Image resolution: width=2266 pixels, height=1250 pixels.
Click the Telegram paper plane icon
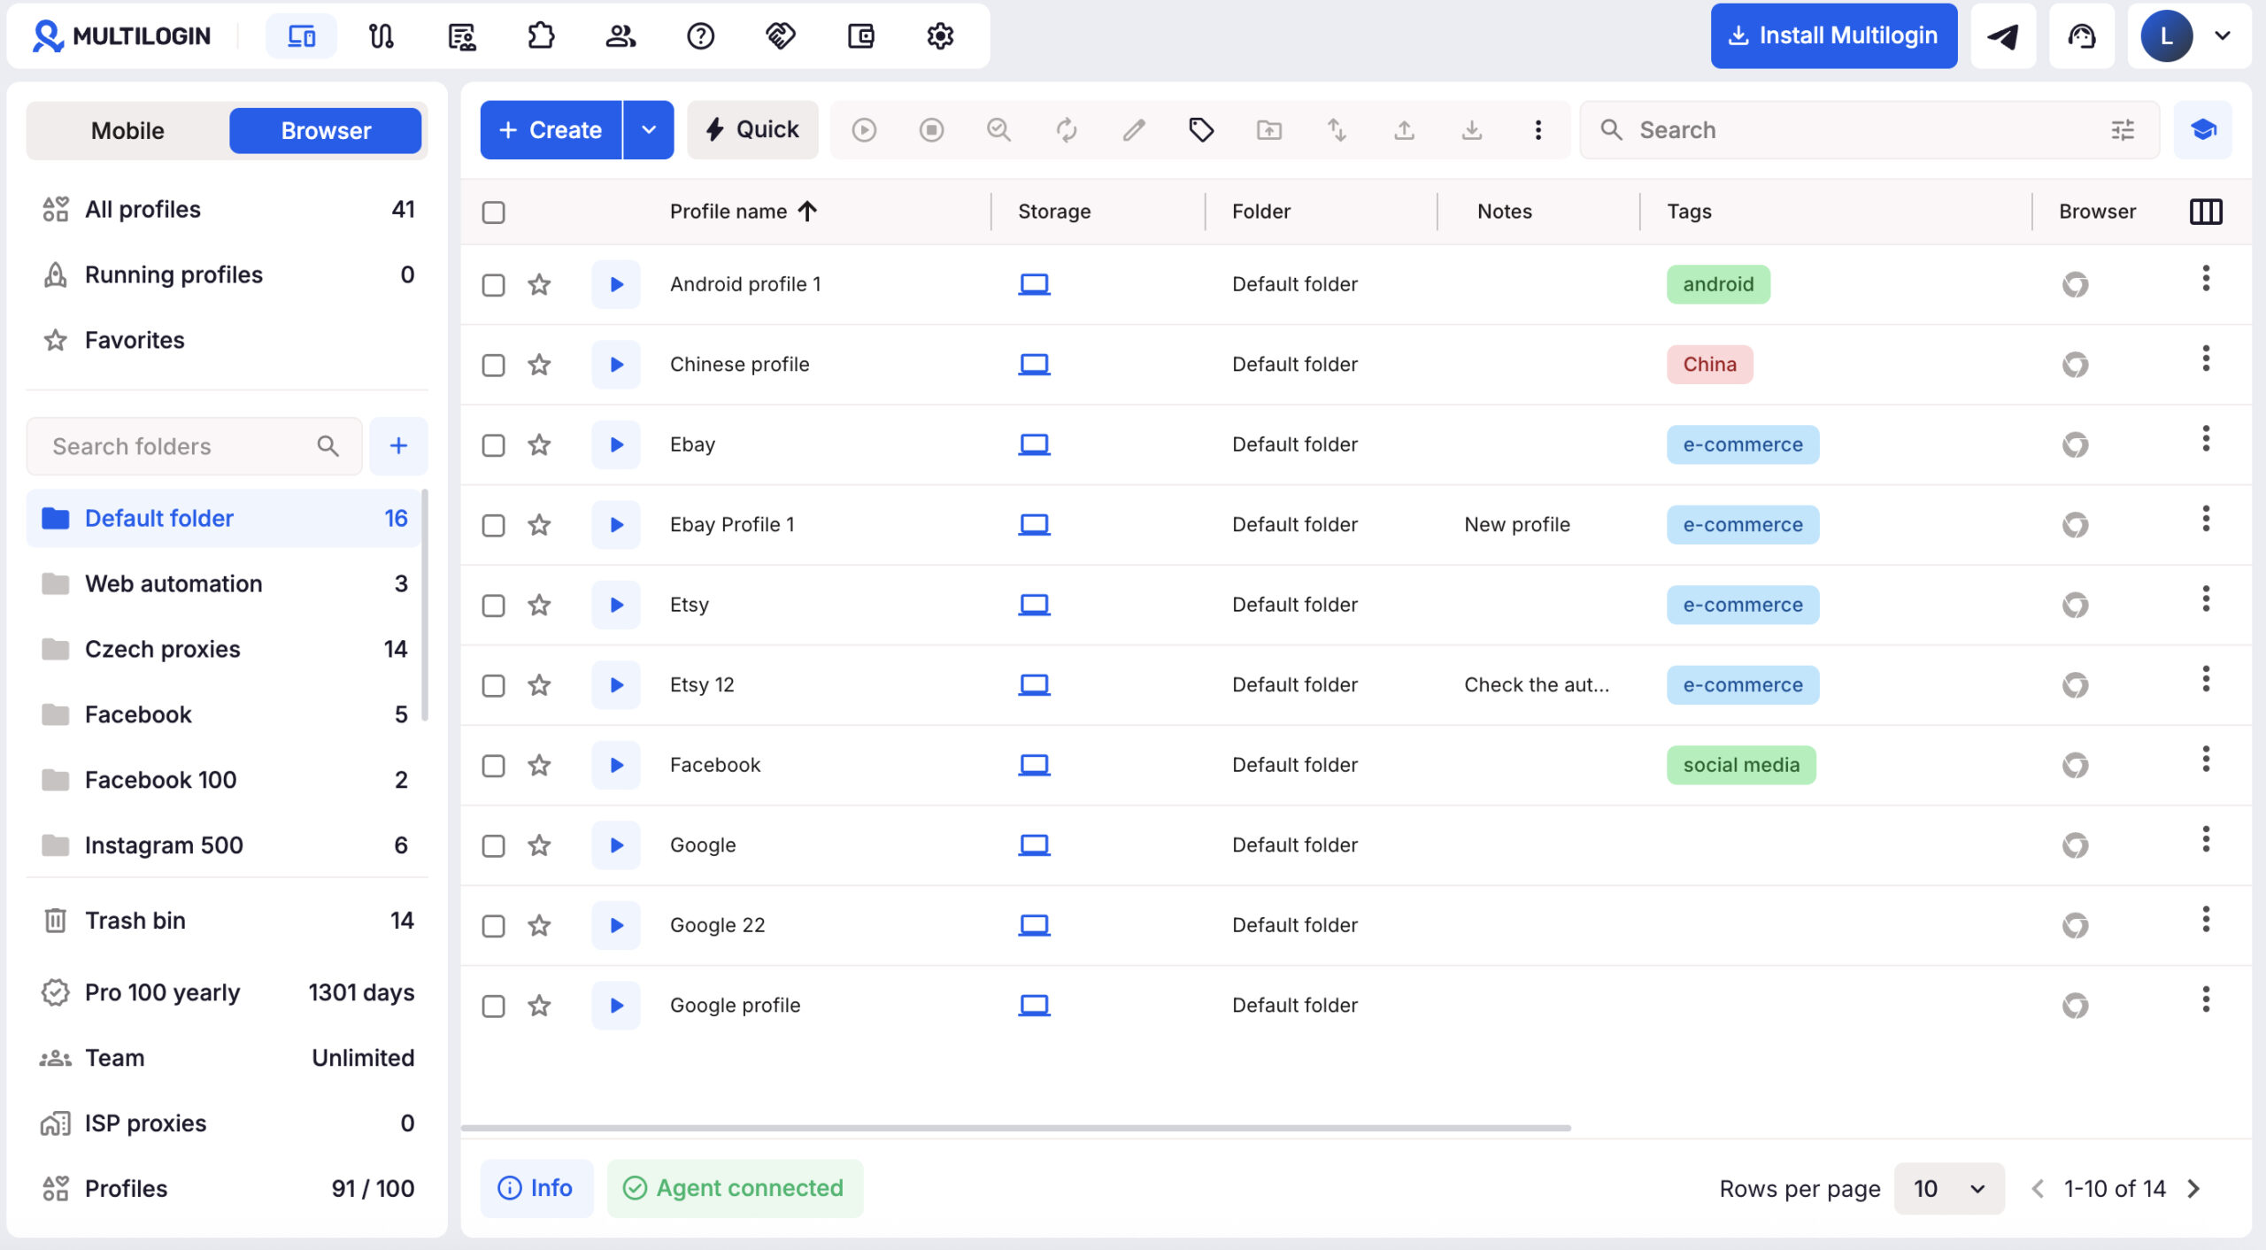pyautogui.click(x=2003, y=36)
